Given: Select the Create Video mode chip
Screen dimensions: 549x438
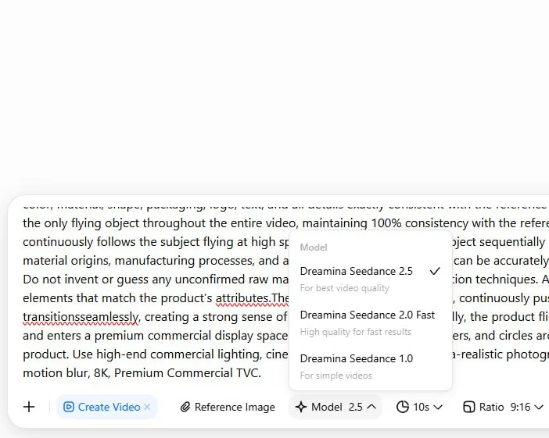Looking at the screenshot, I should [x=107, y=407].
